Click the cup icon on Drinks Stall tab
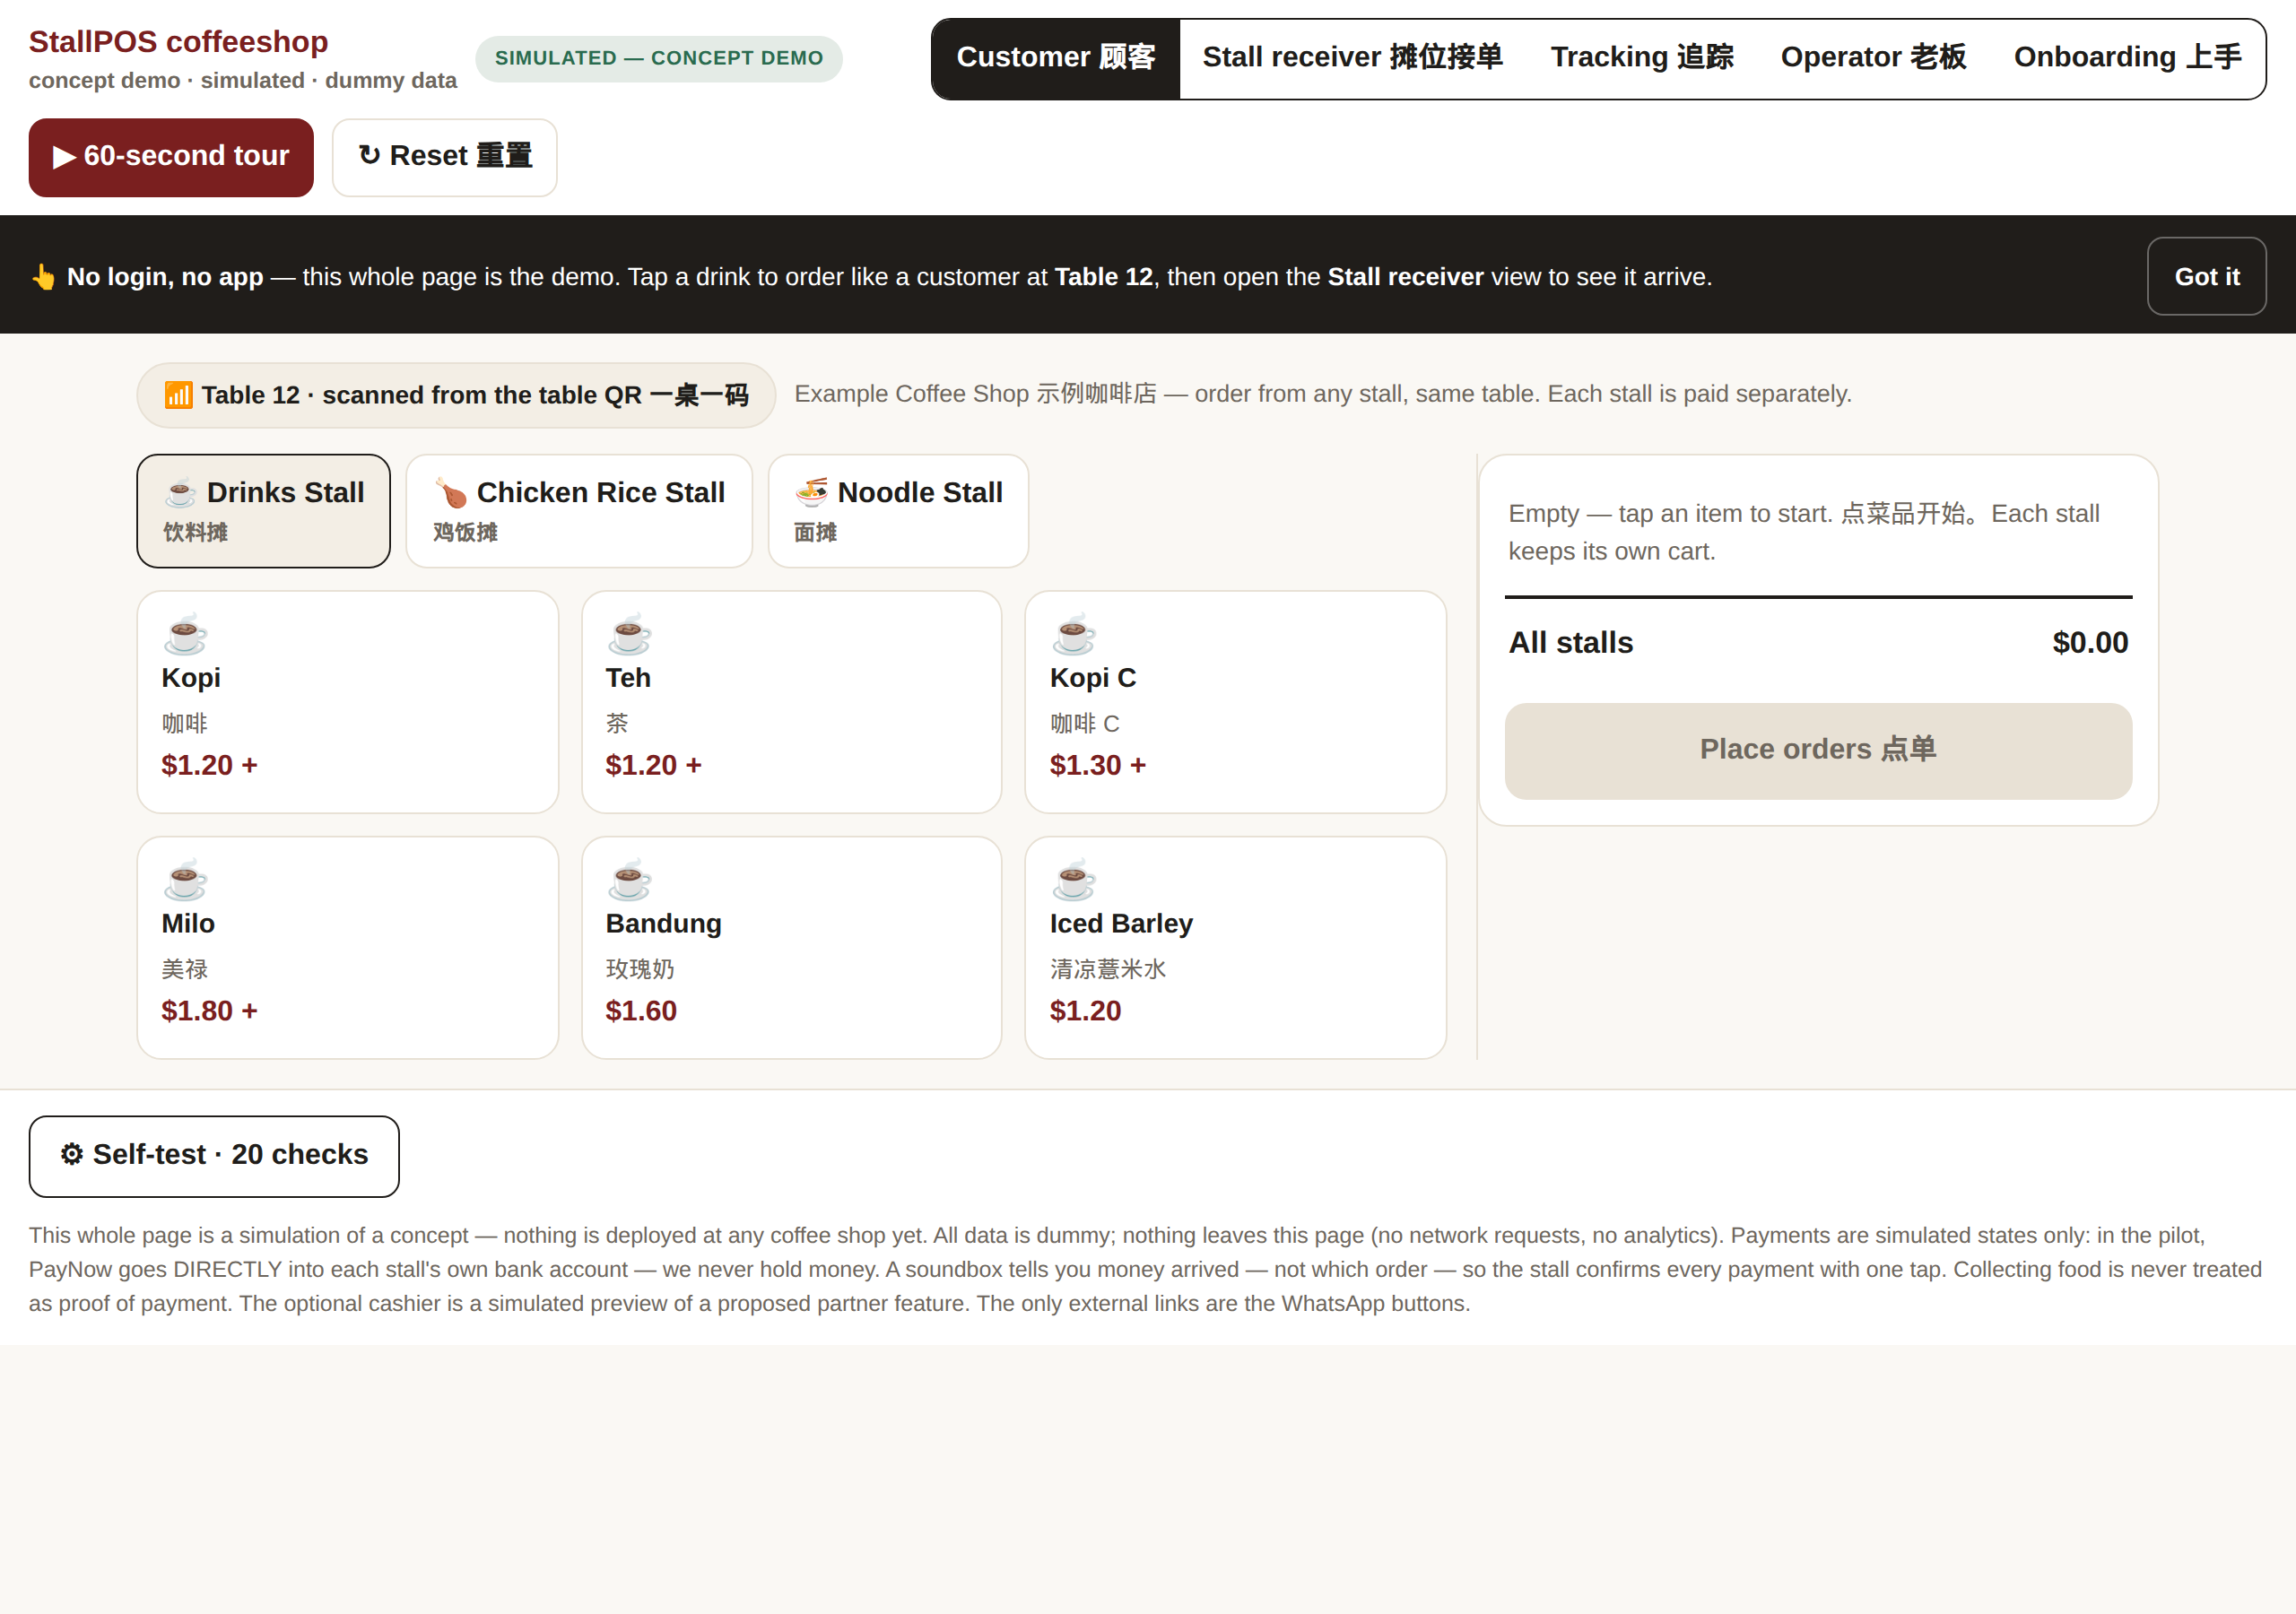 [181, 492]
